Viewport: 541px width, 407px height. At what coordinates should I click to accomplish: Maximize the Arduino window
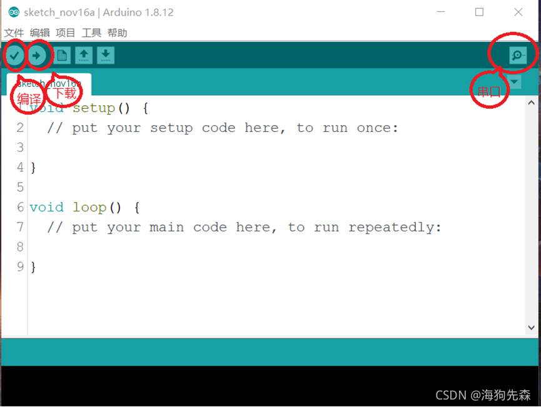pos(479,12)
